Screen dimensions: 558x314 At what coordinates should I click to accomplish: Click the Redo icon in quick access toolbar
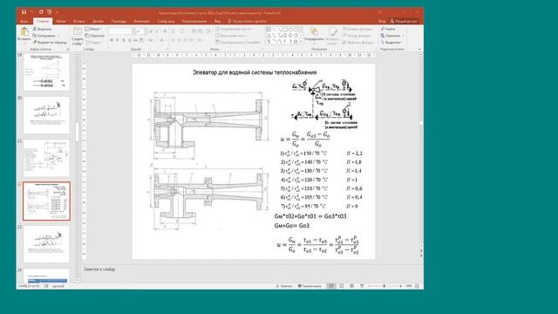tap(41, 12)
